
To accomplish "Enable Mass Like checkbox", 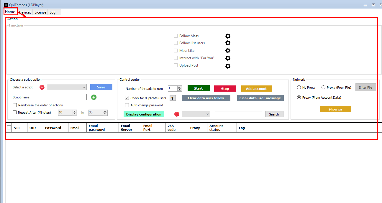I will point(176,50).
